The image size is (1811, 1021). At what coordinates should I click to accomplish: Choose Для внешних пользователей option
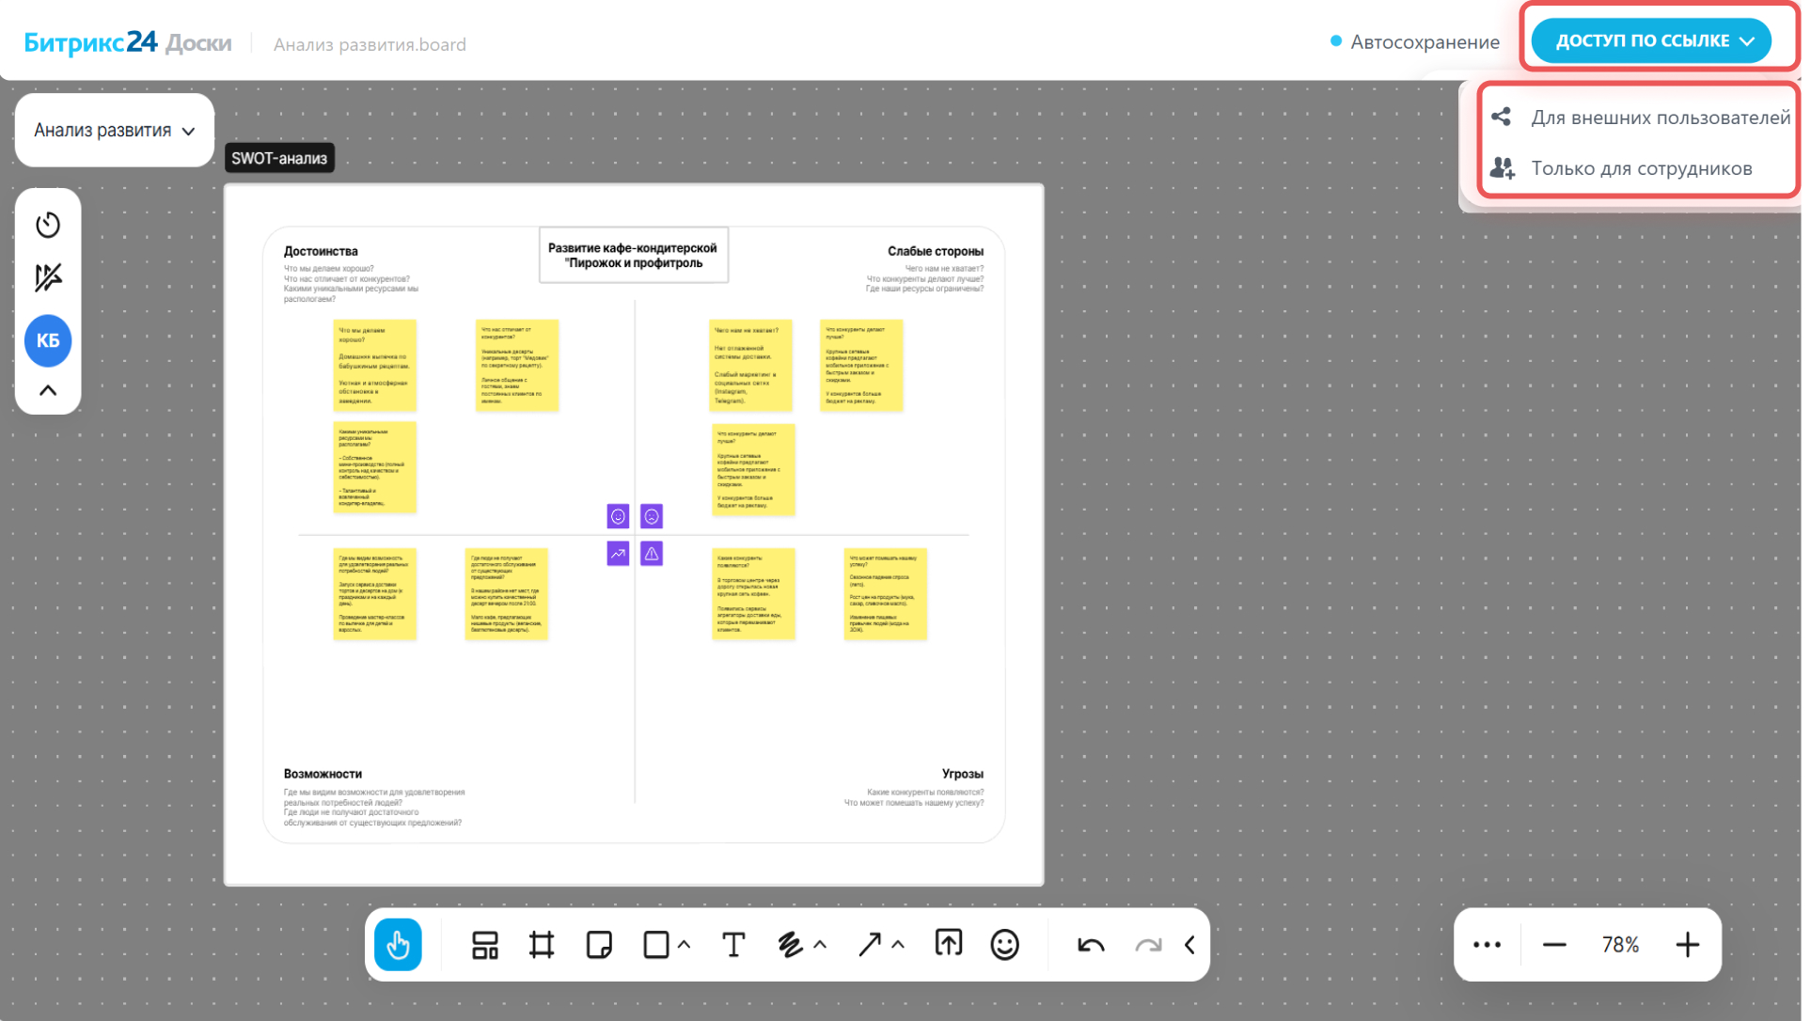tap(1660, 118)
